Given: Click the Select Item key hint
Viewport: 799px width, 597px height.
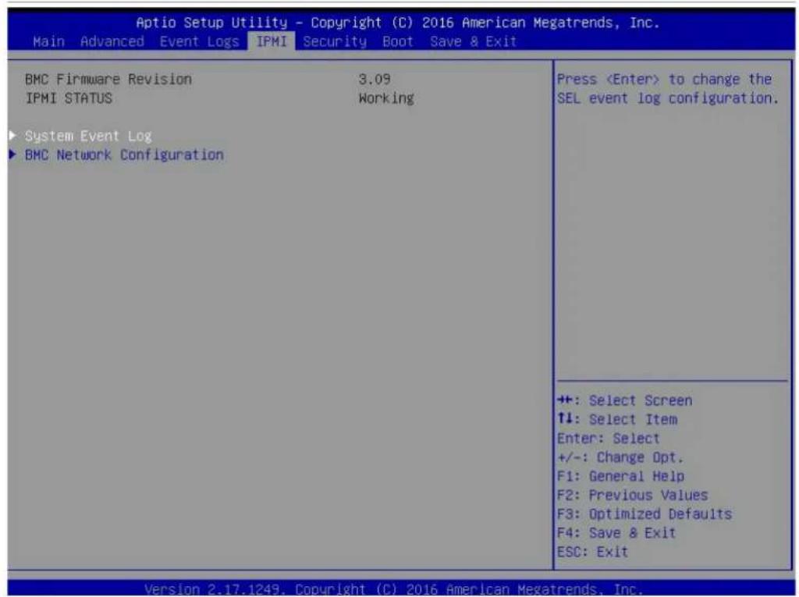Looking at the screenshot, I should (x=617, y=420).
